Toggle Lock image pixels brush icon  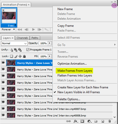point(16,56)
